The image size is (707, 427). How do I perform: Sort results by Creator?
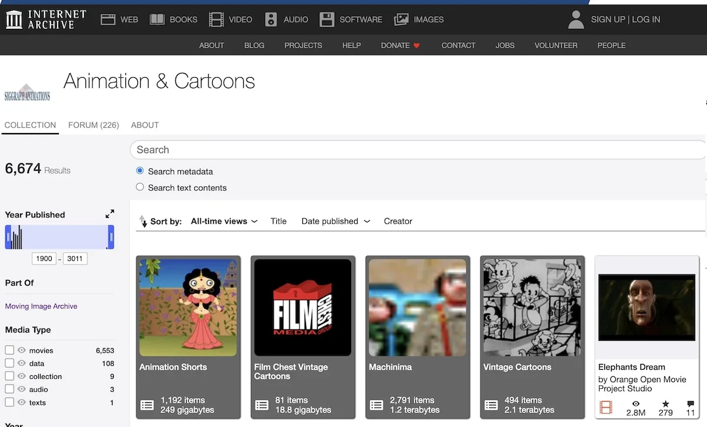(398, 221)
